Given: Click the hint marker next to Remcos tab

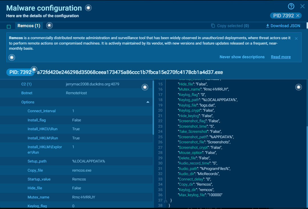Looking at the screenshot, I should (x=49, y=25).
